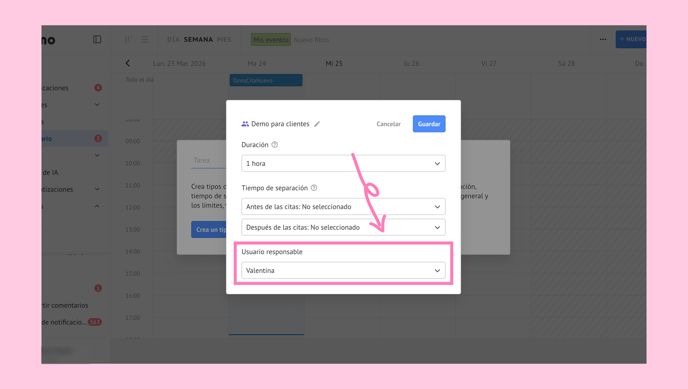688x389 pixels.
Task: Switch calendar to DÍA view
Action: [x=173, y=40]
